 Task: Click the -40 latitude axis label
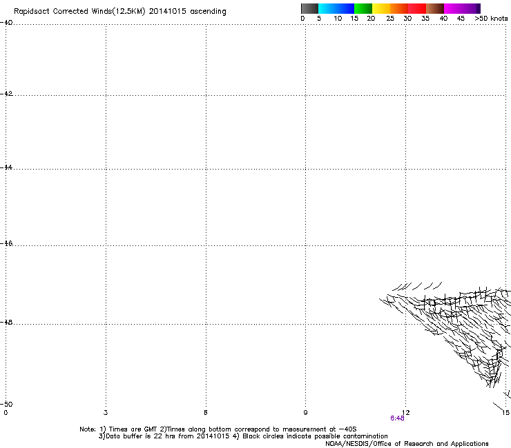6,23
